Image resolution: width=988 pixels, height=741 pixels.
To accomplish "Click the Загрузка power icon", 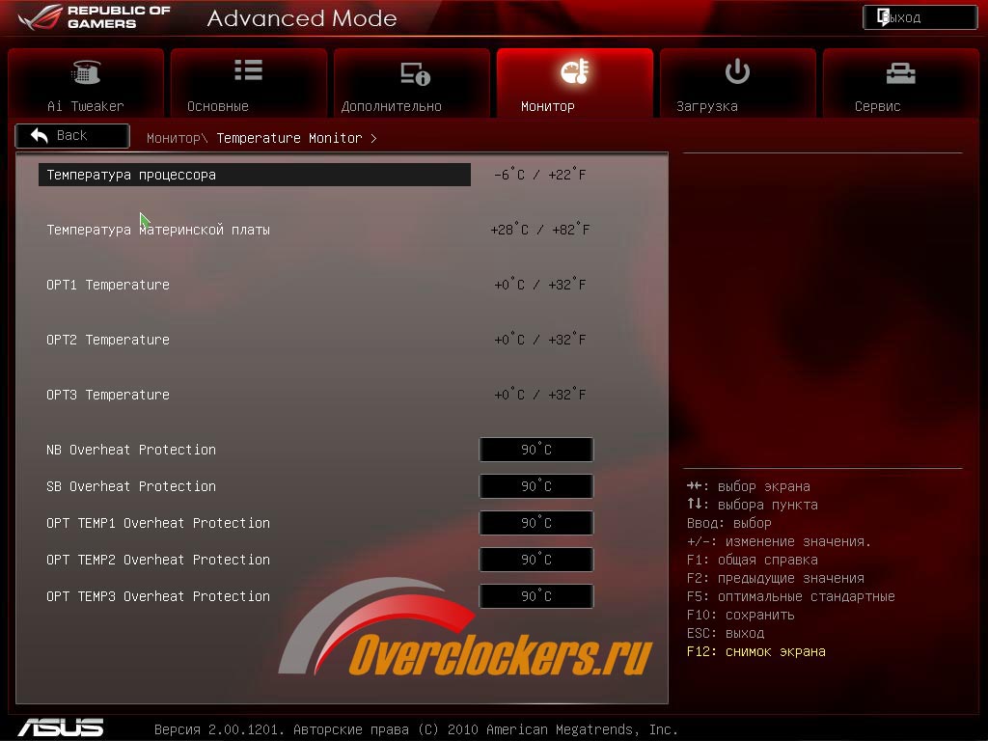I will [x=737, y=71].
